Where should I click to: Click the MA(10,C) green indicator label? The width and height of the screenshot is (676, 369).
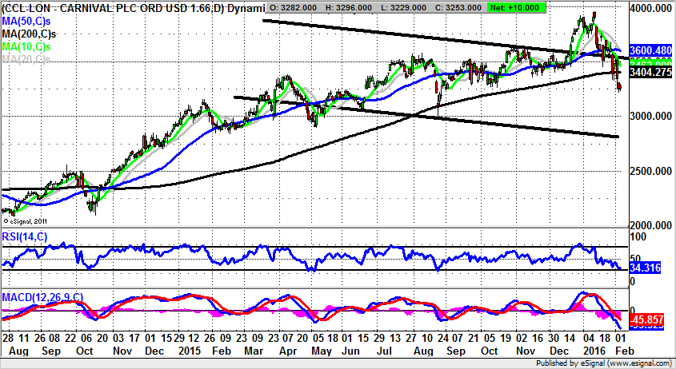coord(26,48)
